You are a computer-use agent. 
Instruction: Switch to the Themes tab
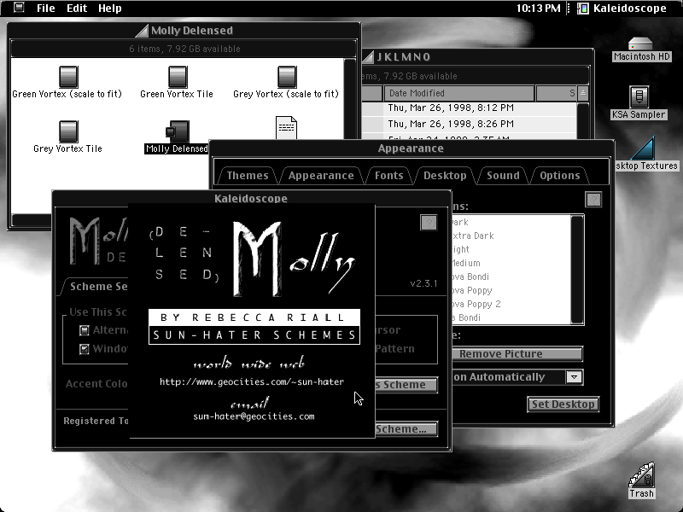[x=248, y=176]
